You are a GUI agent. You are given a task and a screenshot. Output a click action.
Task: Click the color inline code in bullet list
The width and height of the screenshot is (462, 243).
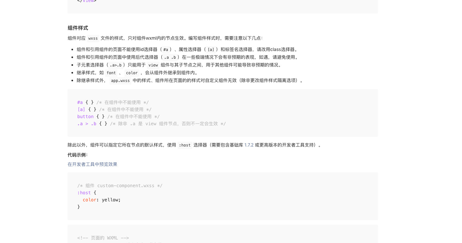tap(132, 73)
